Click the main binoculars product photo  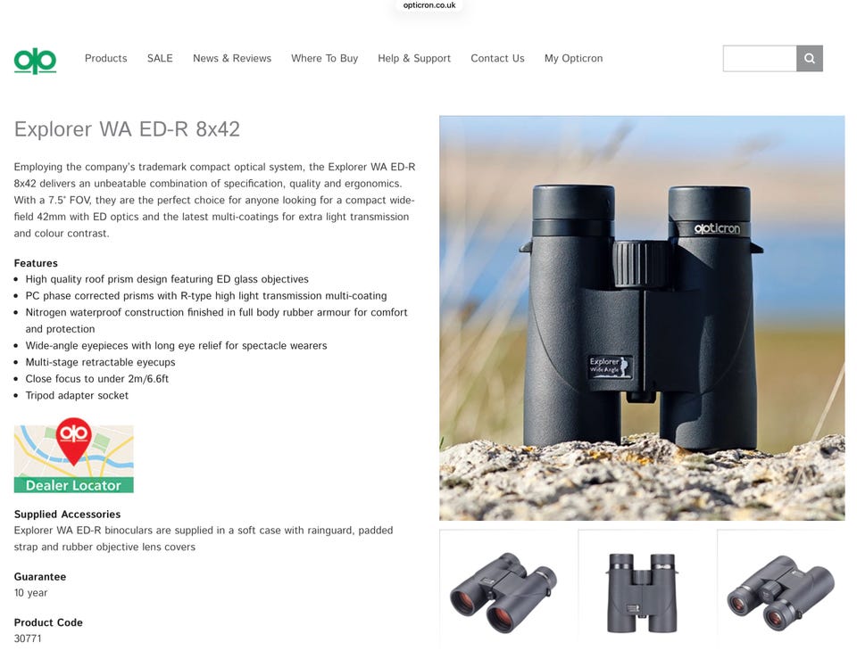642,317
